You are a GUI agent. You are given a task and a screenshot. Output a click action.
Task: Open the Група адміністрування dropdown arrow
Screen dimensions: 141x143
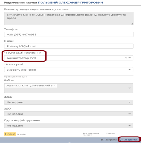coord(130,58)
